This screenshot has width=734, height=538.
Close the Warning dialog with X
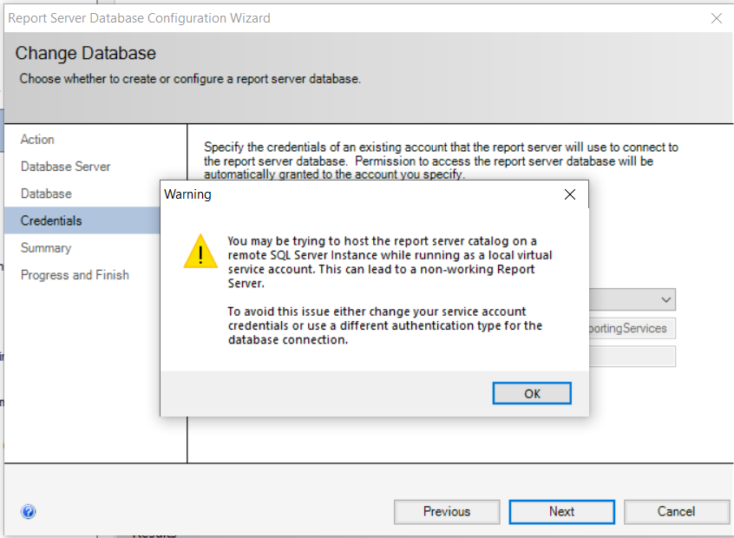tap(570, 194)
